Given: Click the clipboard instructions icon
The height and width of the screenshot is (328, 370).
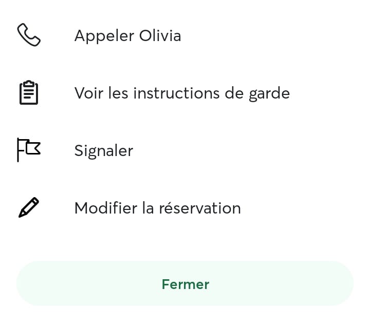Looking at the screenshot, I should click(x=29, y=92).
